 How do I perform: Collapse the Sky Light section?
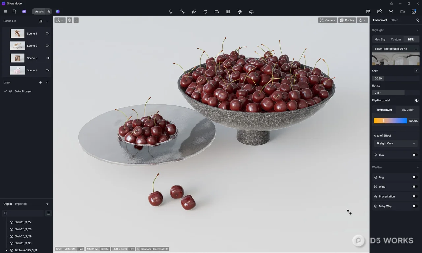(x=418, y=30)
